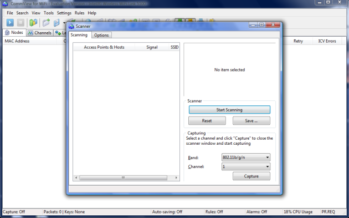Click 'Packets: 0 | Keys: None' status entry

[64, 212]
